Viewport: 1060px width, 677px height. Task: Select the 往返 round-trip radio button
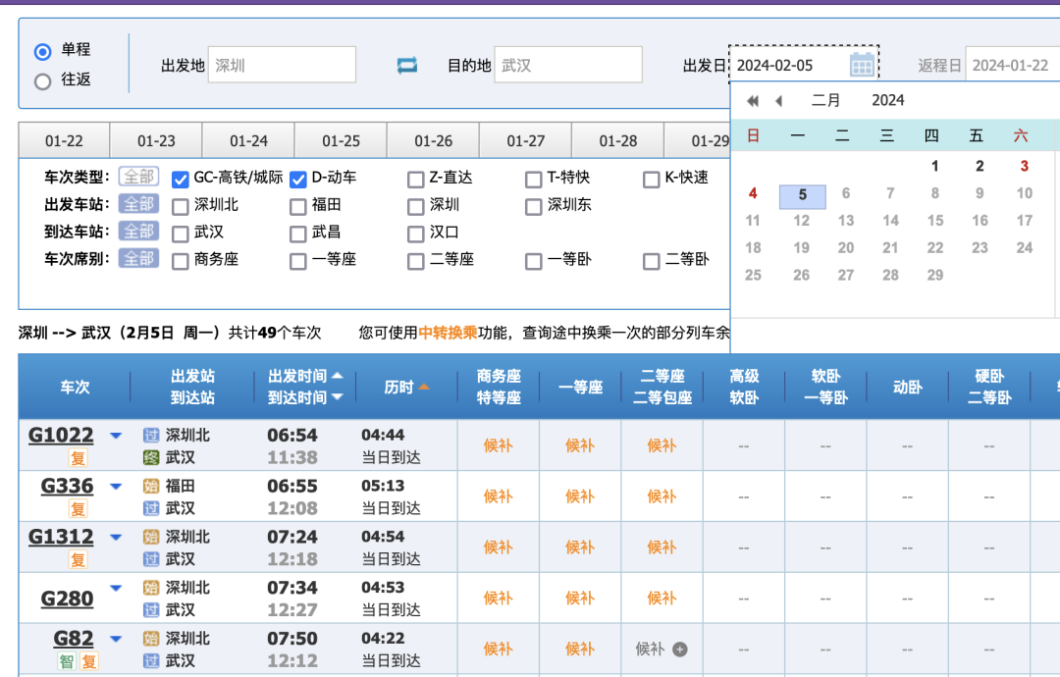click(41, 79)
